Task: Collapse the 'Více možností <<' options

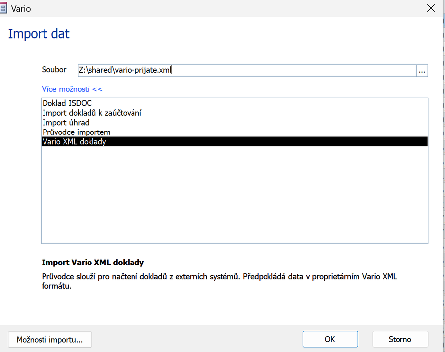Action: tap(72, 89)
